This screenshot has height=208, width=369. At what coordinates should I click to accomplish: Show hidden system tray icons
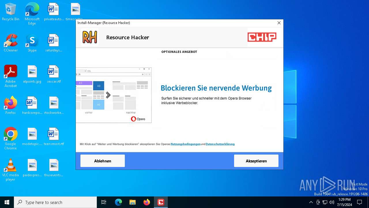tap(311, 202)
